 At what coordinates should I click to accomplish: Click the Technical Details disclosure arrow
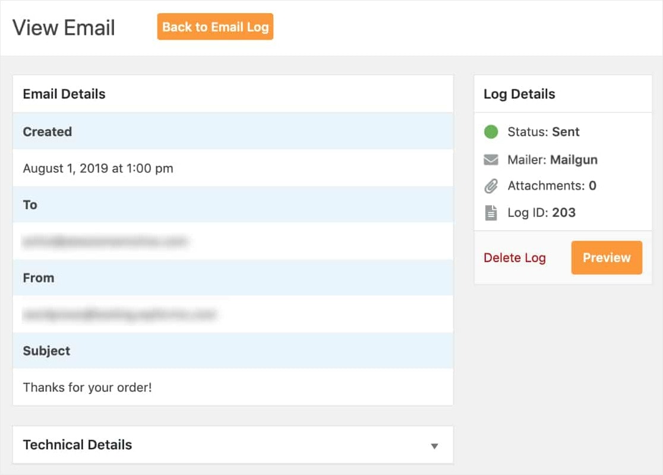click(x=435, y=445)
